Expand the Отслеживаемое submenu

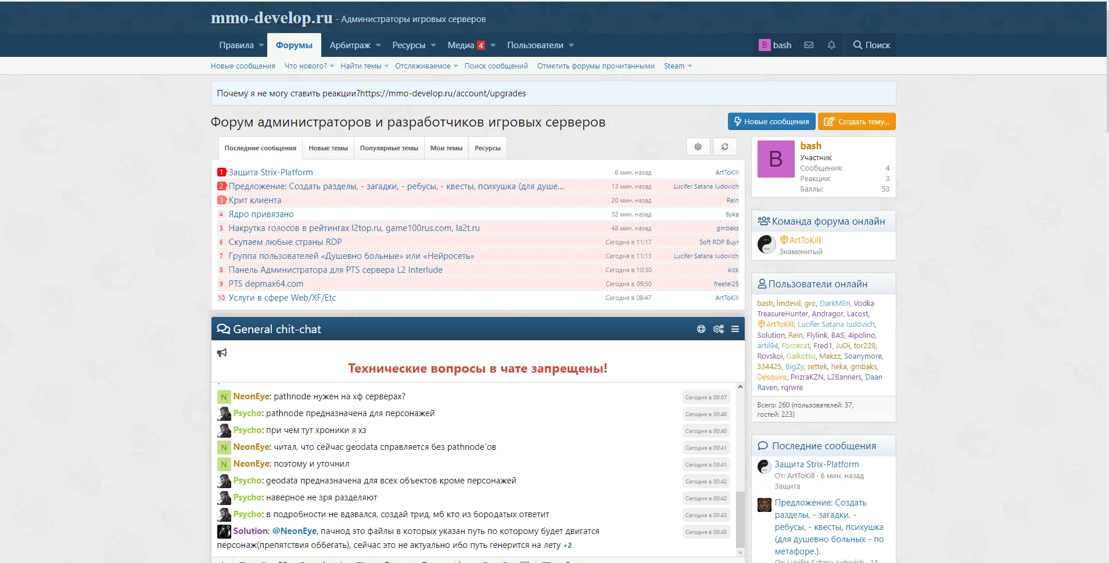pyautogui.click(x=455, y=66)
